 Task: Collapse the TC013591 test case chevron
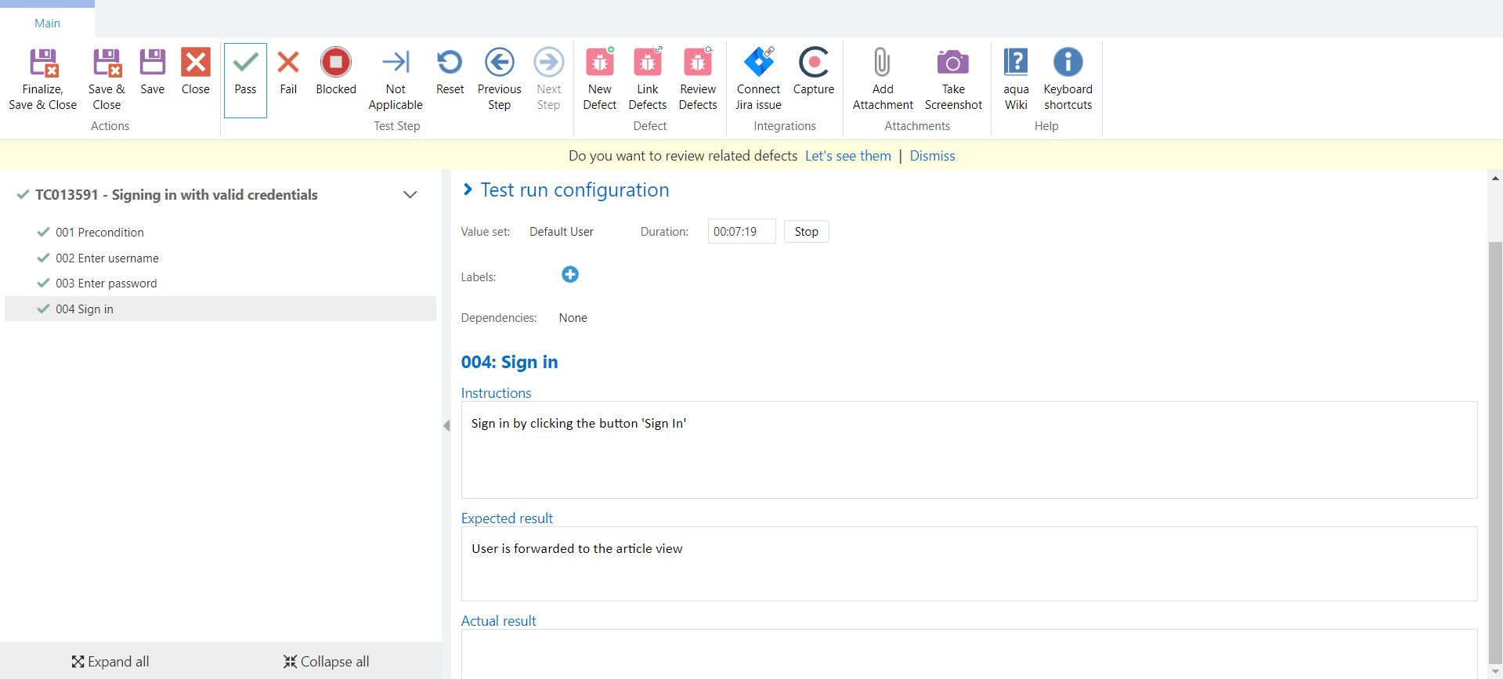[410, 195]
